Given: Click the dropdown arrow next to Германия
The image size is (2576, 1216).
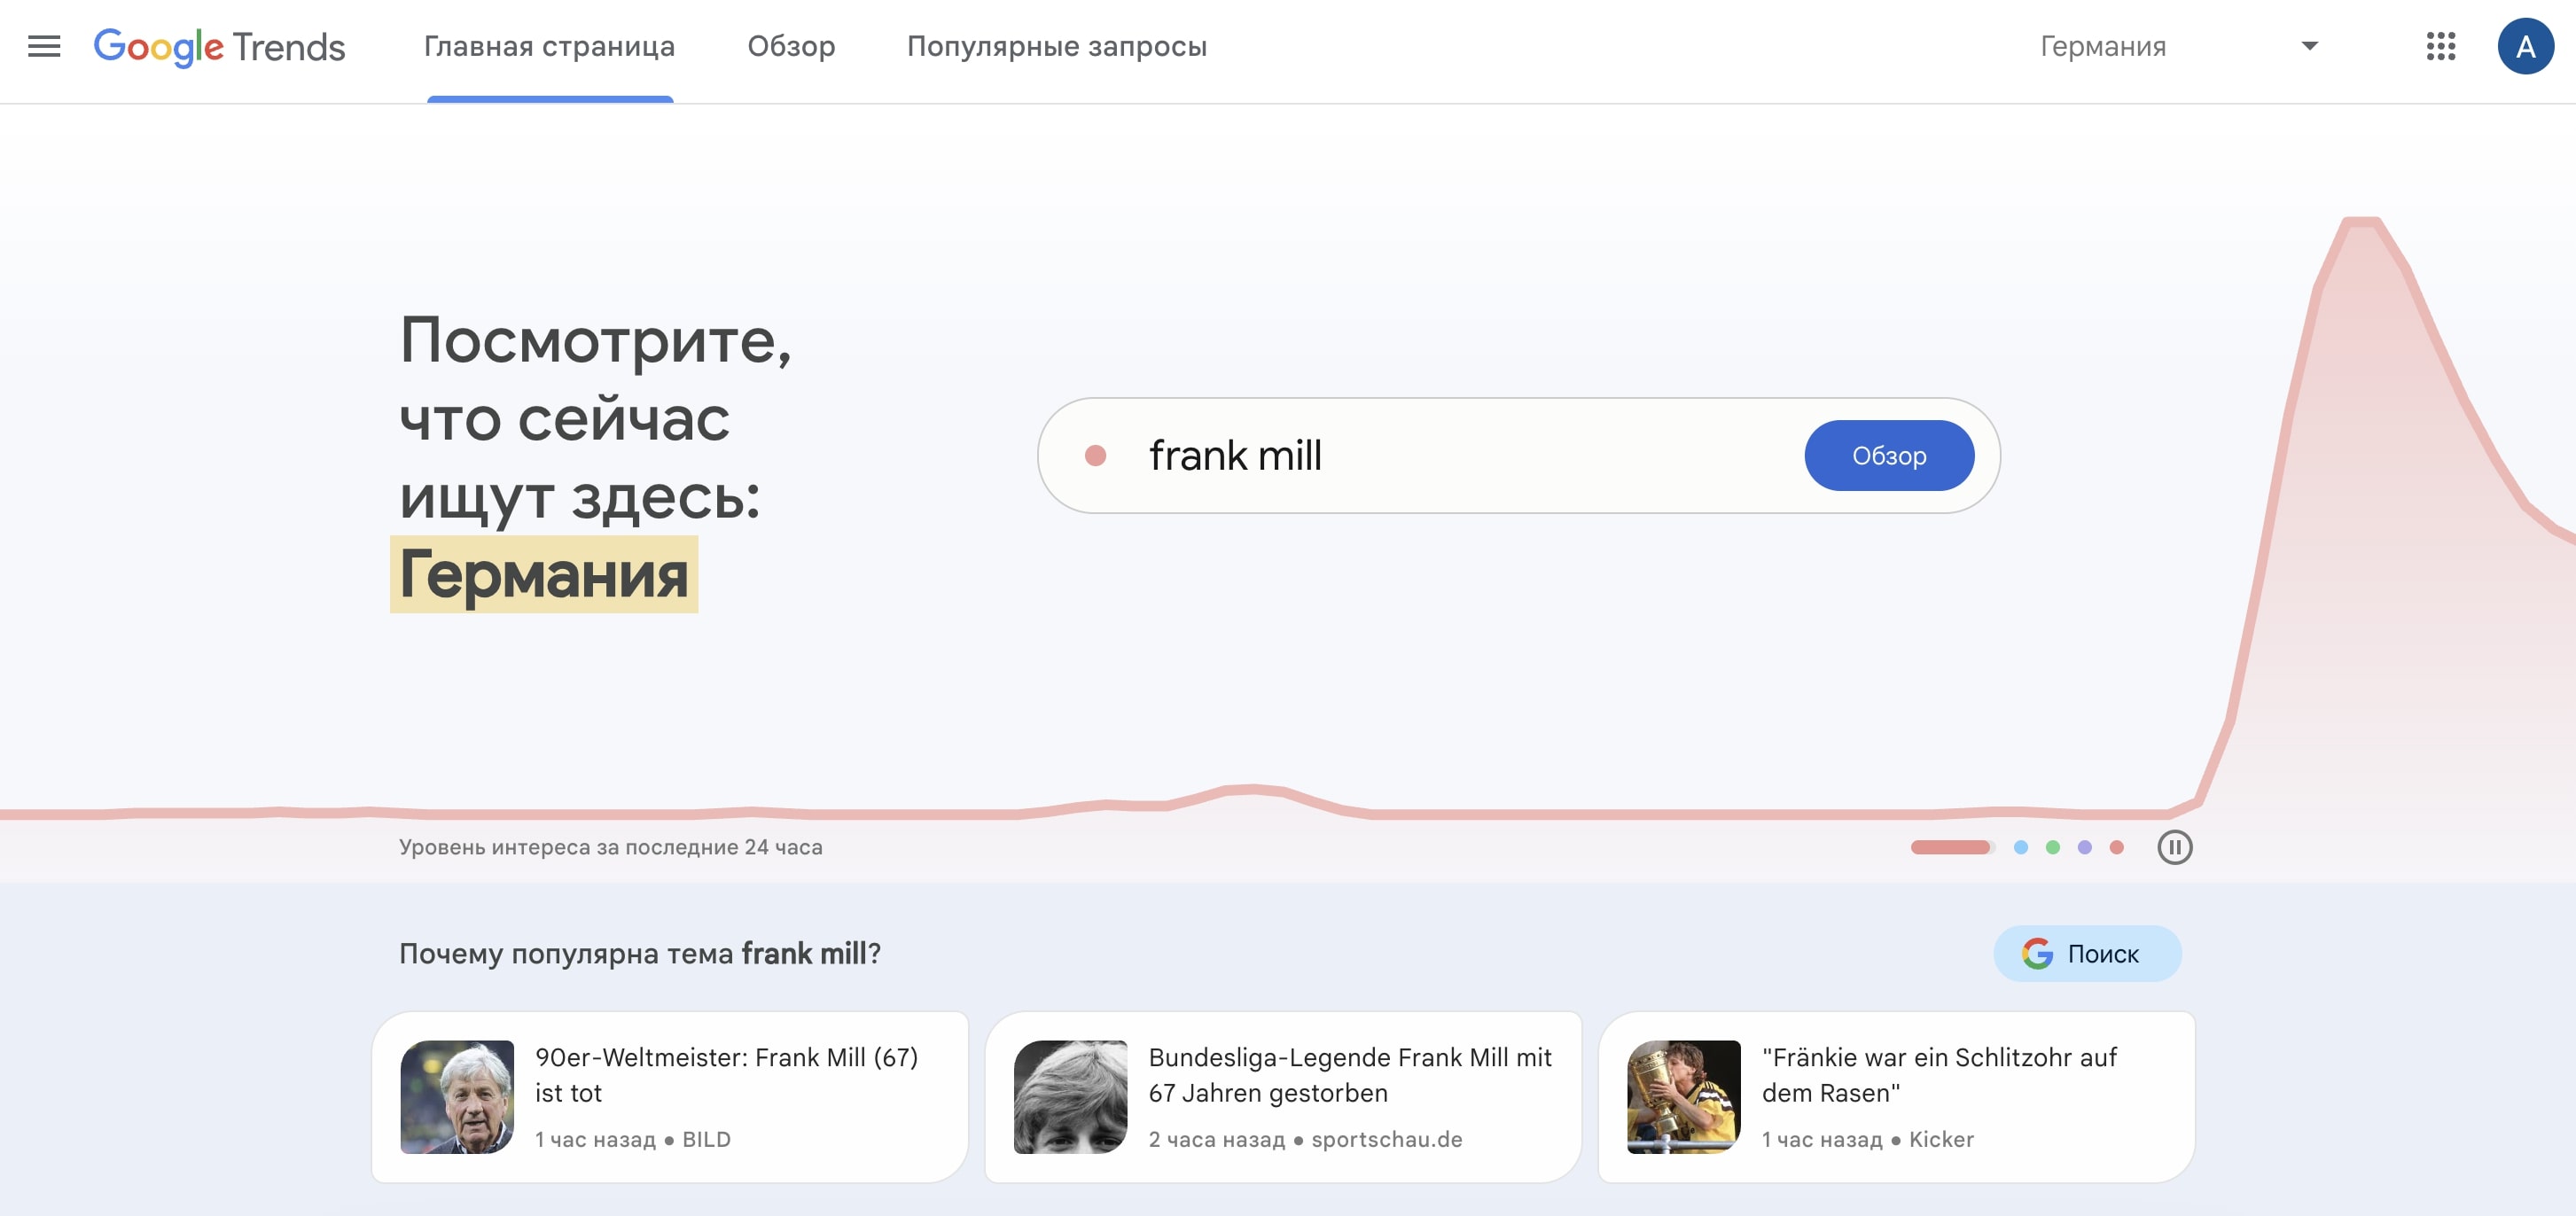Looking at the screenshot, I should 2309,46.
